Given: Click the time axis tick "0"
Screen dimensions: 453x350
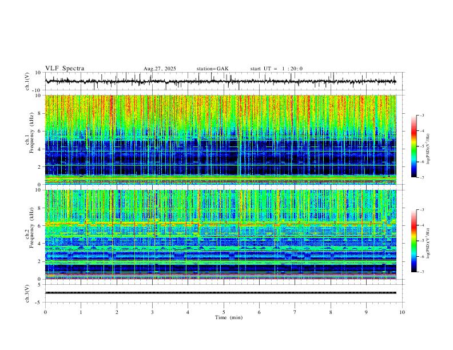Looking at the screenshot, I should 45,312.
